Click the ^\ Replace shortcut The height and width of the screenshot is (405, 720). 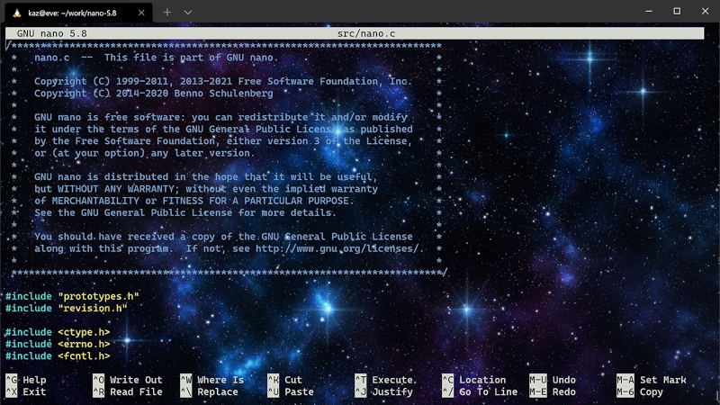coord(210,391)
